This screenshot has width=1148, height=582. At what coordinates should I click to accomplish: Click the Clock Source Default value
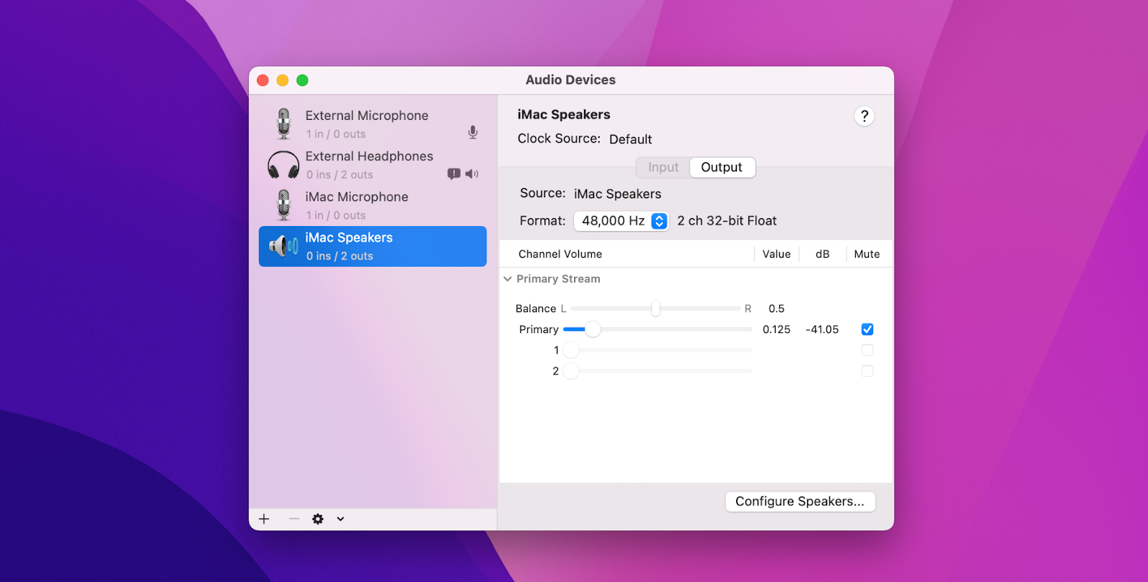(631, 139)
